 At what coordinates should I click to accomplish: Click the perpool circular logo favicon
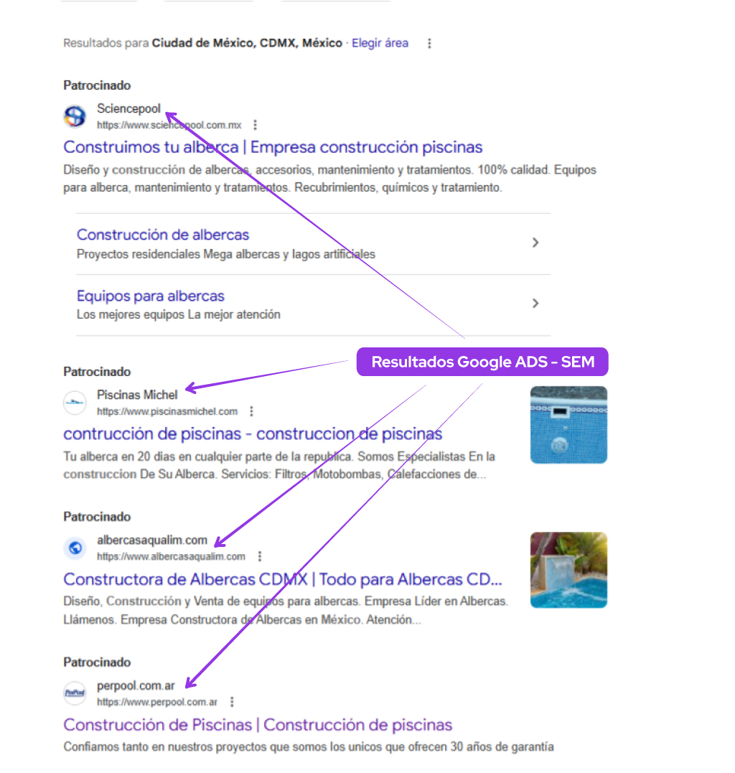75,693
